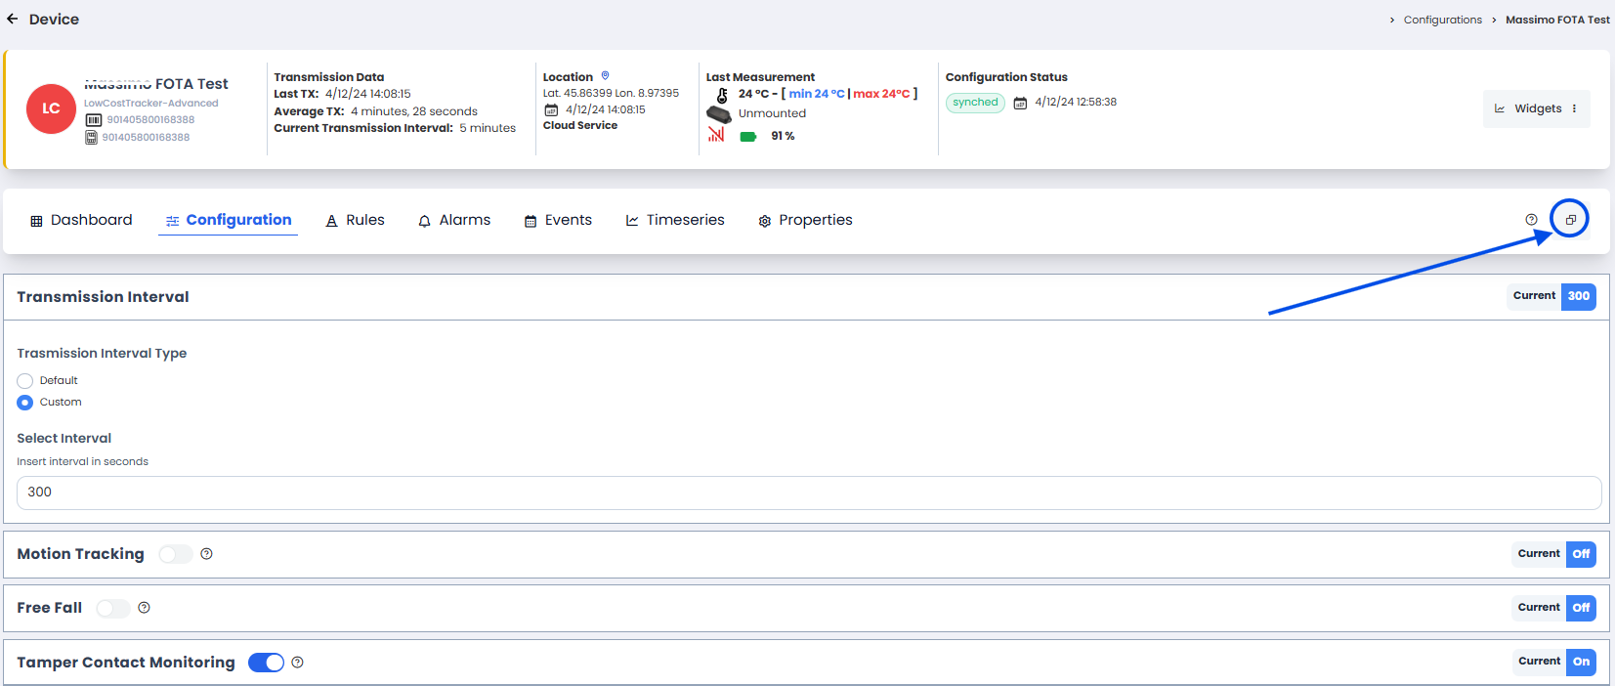Select the Custom interval type radio button
The image size is (1615, 686).
(x=25, y=403)
